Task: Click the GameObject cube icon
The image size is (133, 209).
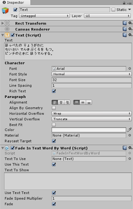Action: pyautogui.click(x=5, y=11)
